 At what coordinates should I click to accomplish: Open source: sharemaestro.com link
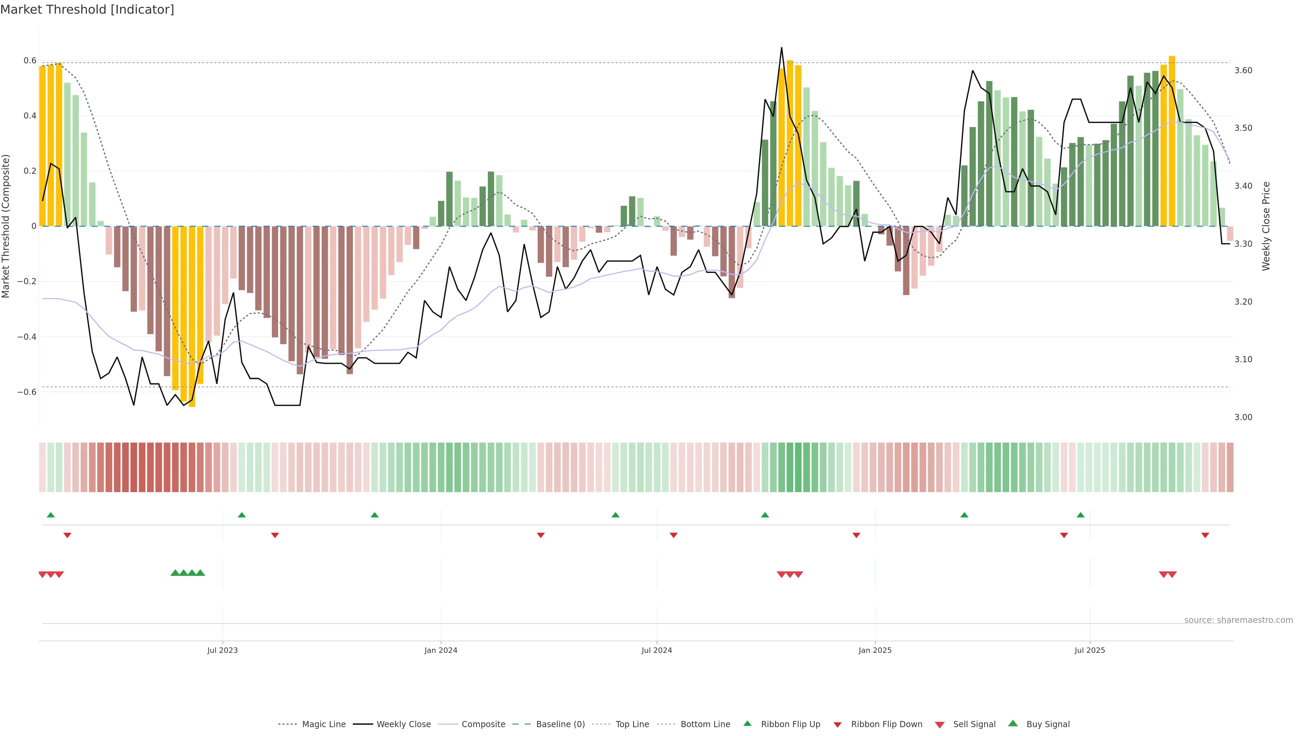1238,620
